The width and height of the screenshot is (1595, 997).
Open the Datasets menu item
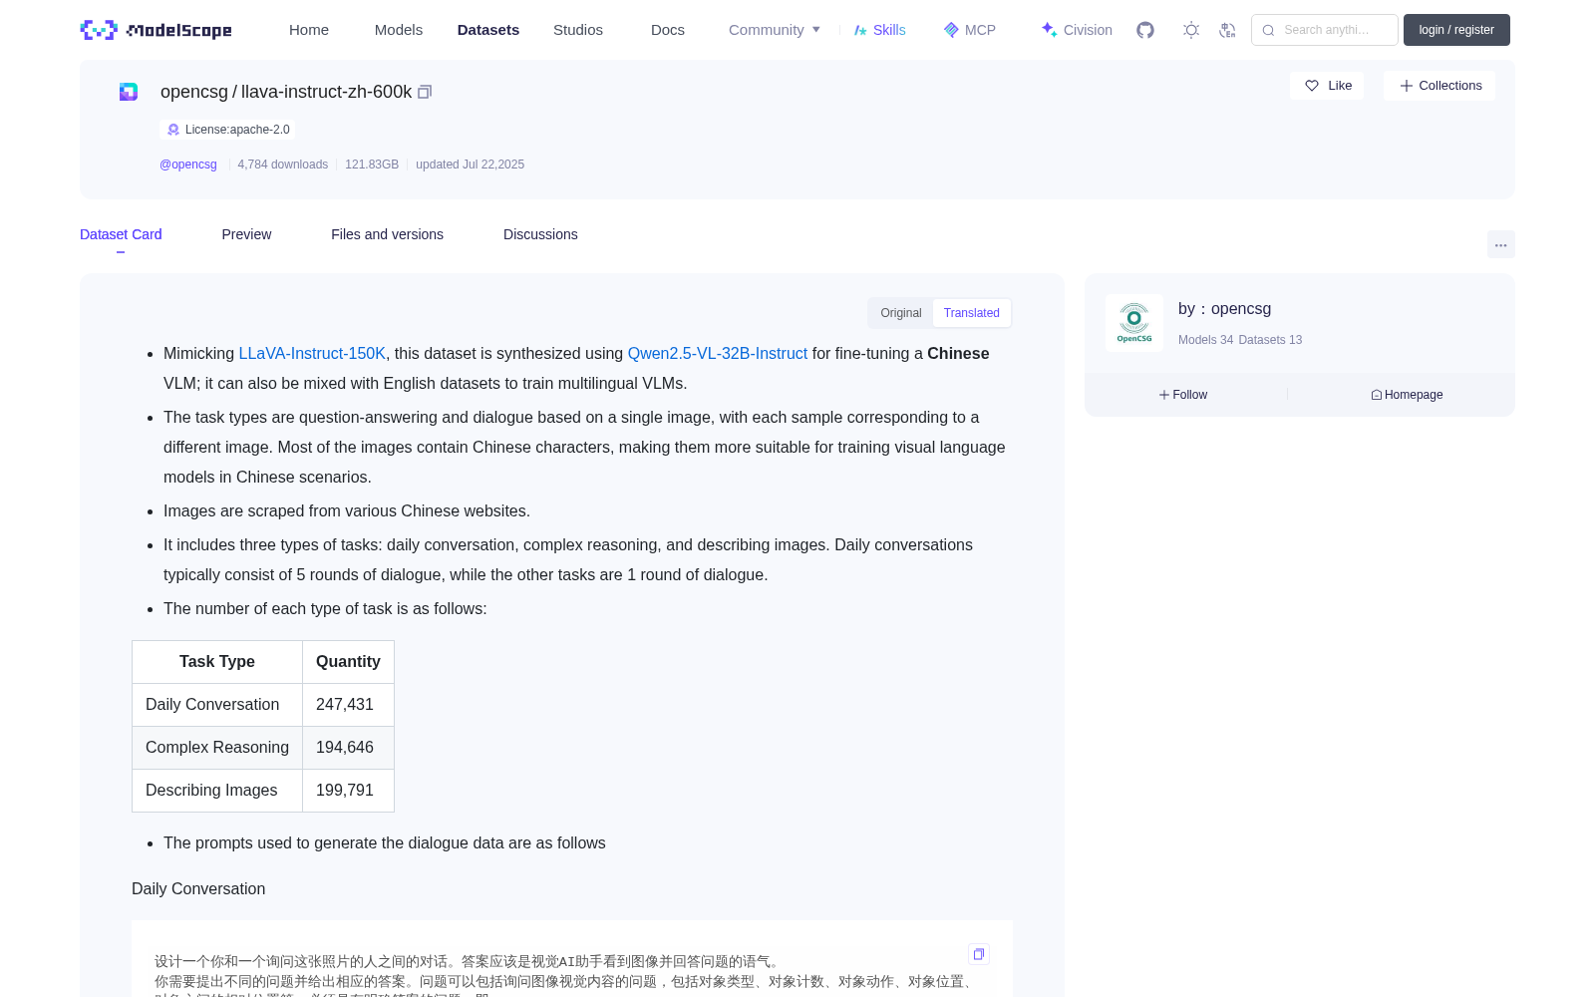point(488,30)
